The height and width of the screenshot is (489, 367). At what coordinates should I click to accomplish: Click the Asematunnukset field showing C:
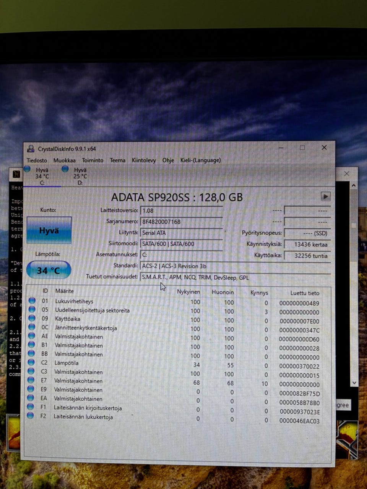coord(182,255)
